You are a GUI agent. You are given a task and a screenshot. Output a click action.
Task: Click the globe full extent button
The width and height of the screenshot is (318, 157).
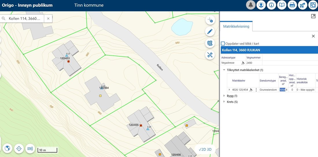[x=7, y=149]
